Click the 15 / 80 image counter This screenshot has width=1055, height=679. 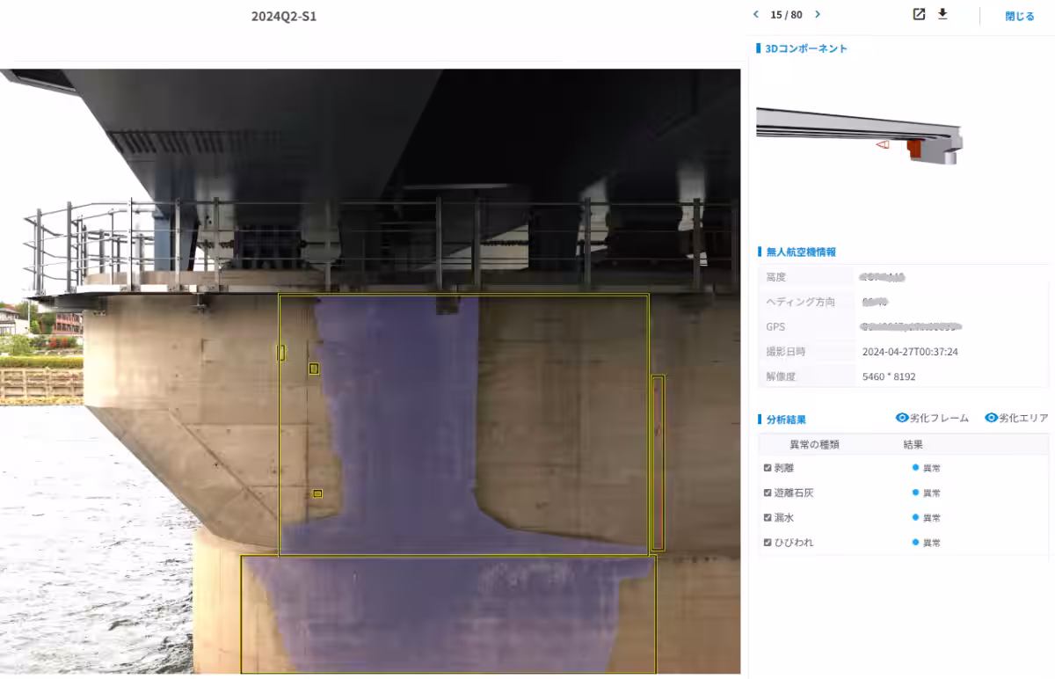786,14
